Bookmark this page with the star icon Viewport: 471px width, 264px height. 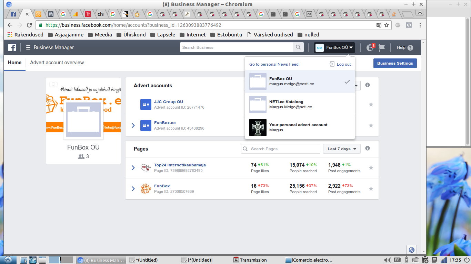pos(387,25)
